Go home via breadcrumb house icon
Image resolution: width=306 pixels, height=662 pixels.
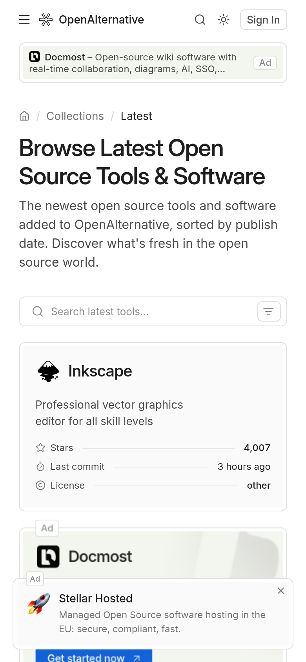pos(24,116)
